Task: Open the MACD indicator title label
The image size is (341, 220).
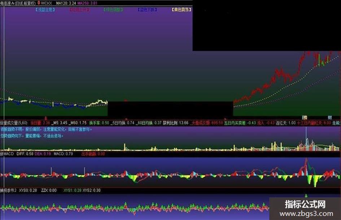Action: [x=7, y=154]
